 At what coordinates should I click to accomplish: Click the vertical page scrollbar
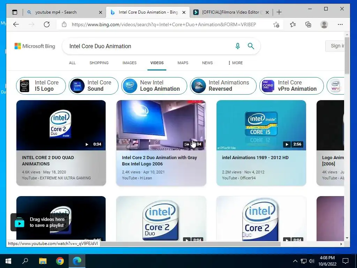click(347, 55)
